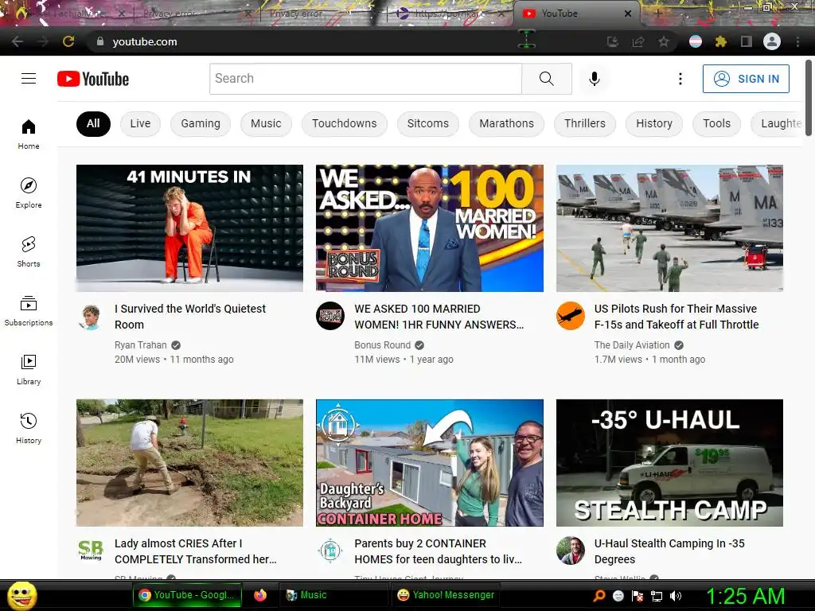Viewport: 815px width, 611px height.
Task: Click The Daily Aviation channel avatar
Action: [x=570, y=316]
